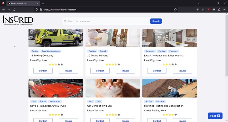The image size is (228, 122).
Task: Click the blue Search button
Action: click(156, 21)
